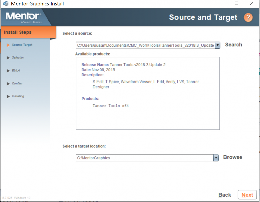Click the 5.7-025 Windows 10 version text
The image size is (260, 202).
(16, 198)
